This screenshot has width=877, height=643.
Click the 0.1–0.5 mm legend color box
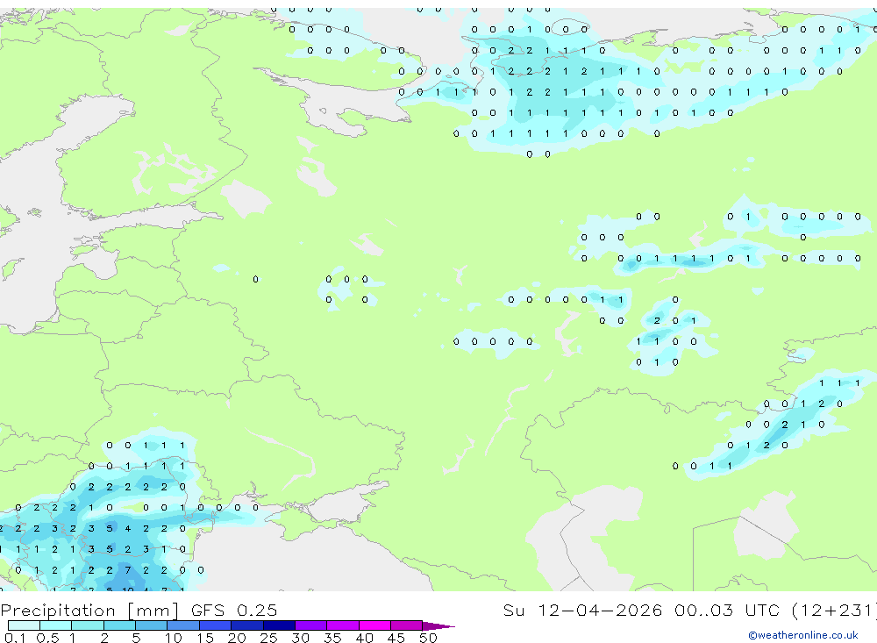24,625
